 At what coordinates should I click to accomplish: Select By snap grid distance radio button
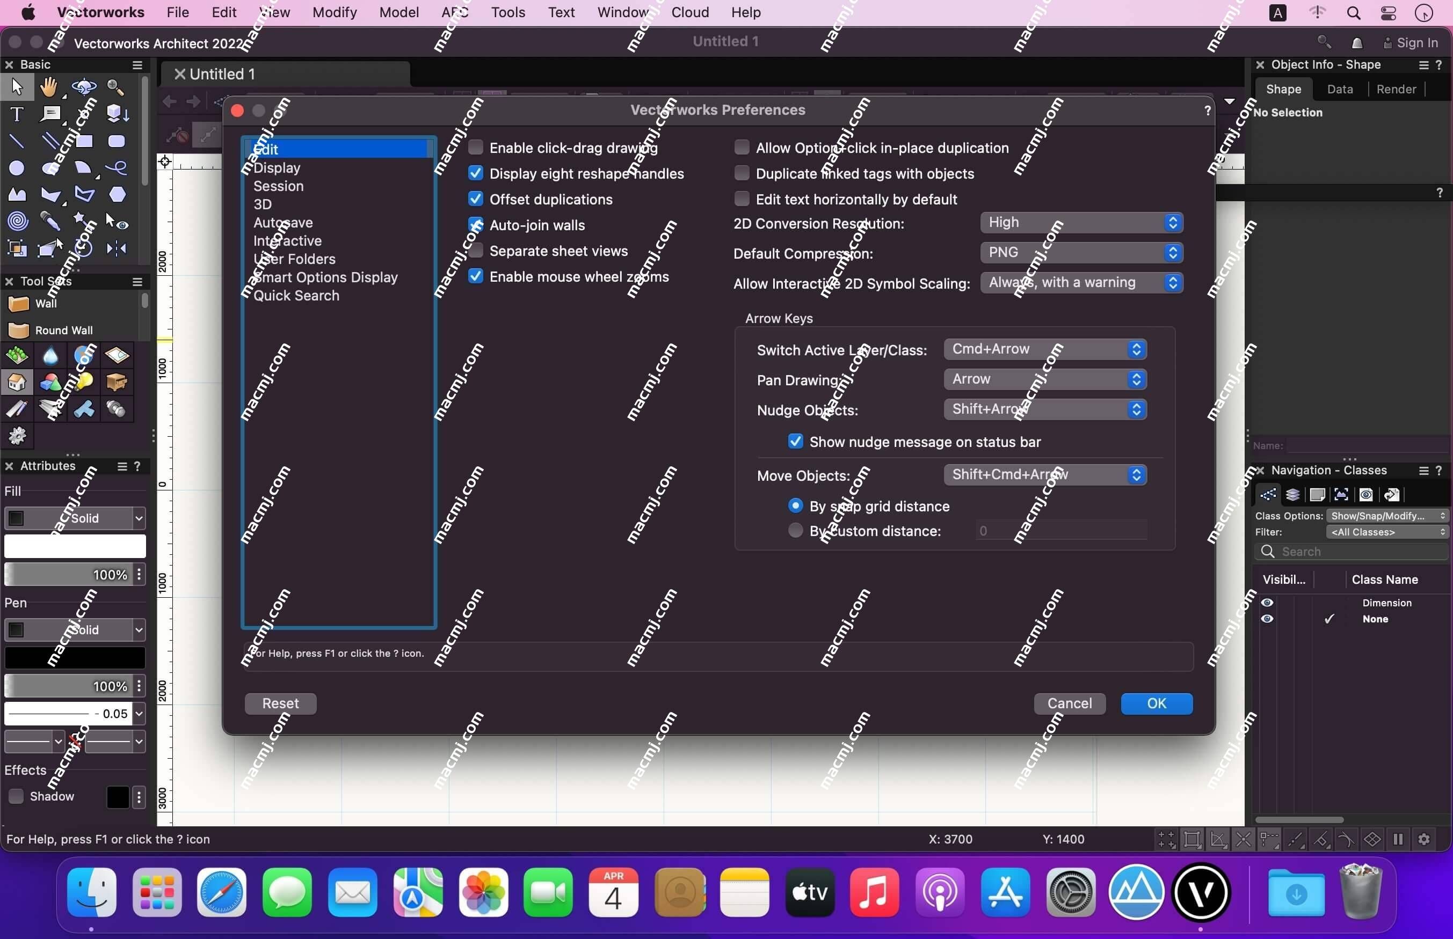(x=795, y=505)
